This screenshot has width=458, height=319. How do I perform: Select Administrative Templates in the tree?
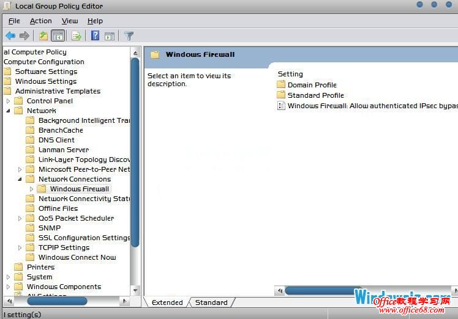click(x=58, y=91)
